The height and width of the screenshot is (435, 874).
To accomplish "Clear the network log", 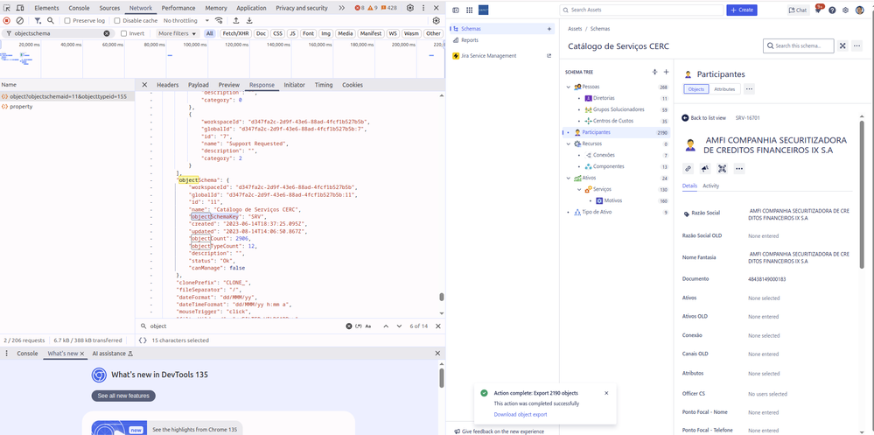I will tap(19, 20).
